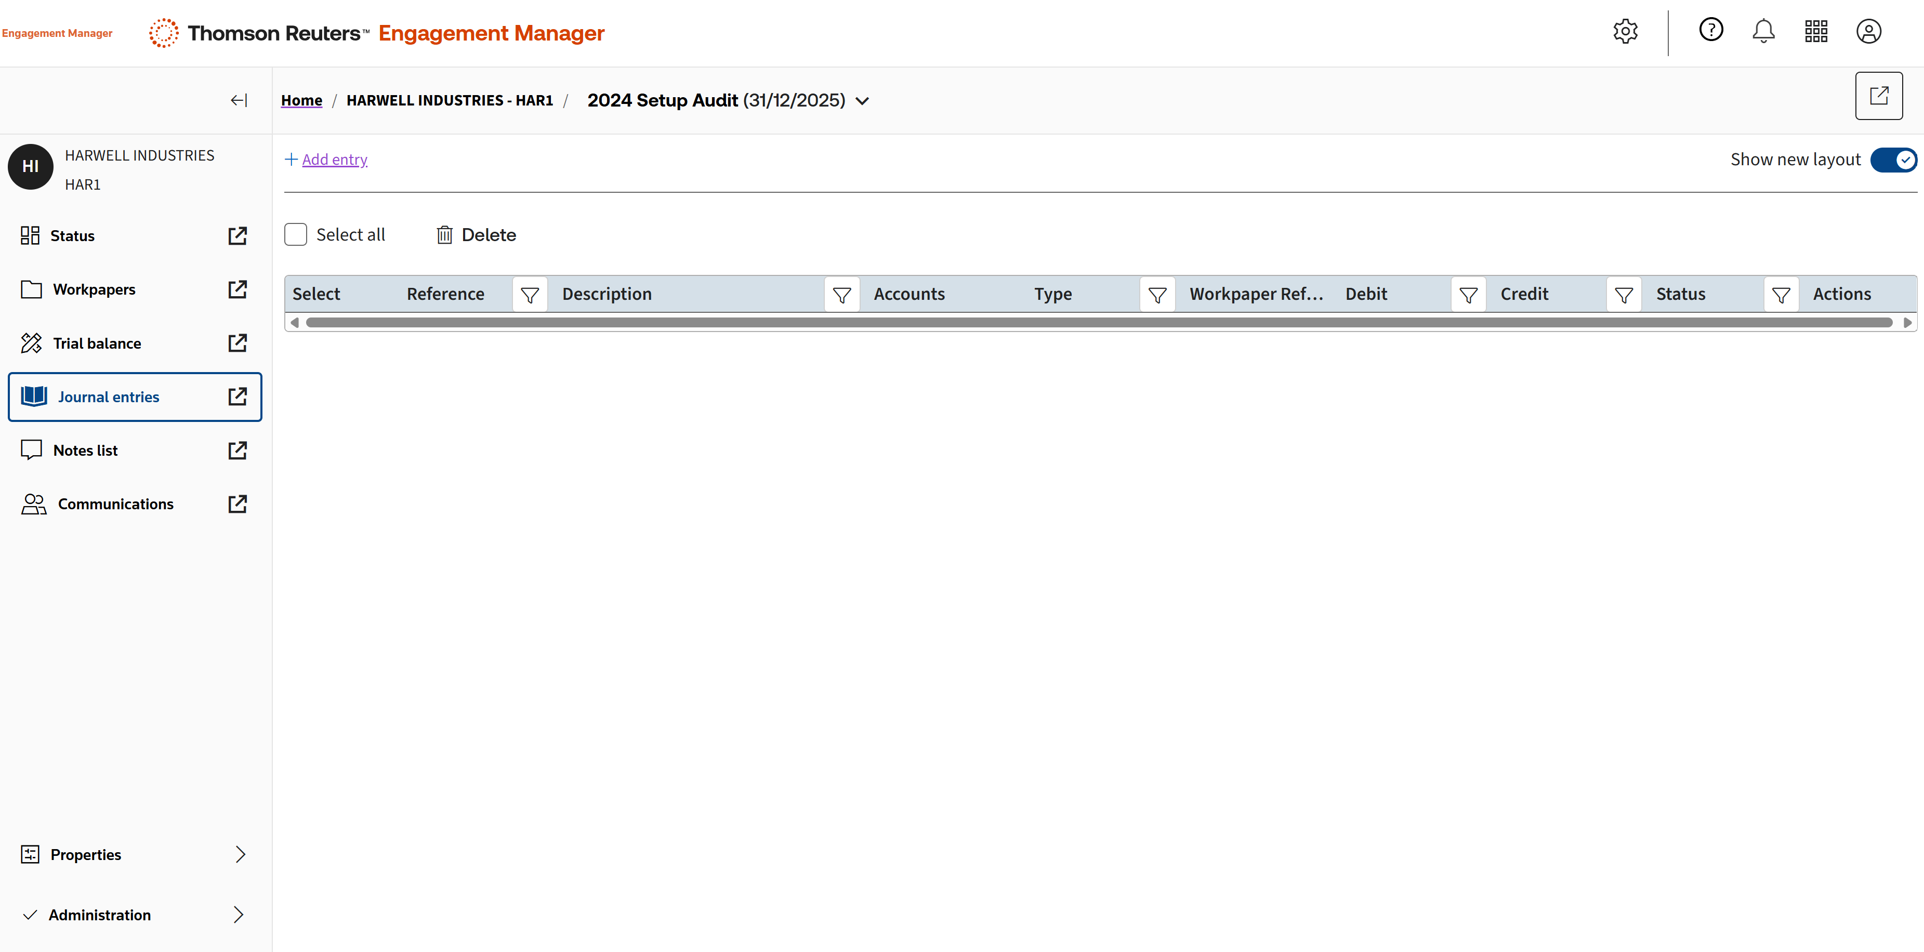Open Trial balance in new window
This screenshot has width=1924, height=952.
pyautogui.click(x=237, y=343)
